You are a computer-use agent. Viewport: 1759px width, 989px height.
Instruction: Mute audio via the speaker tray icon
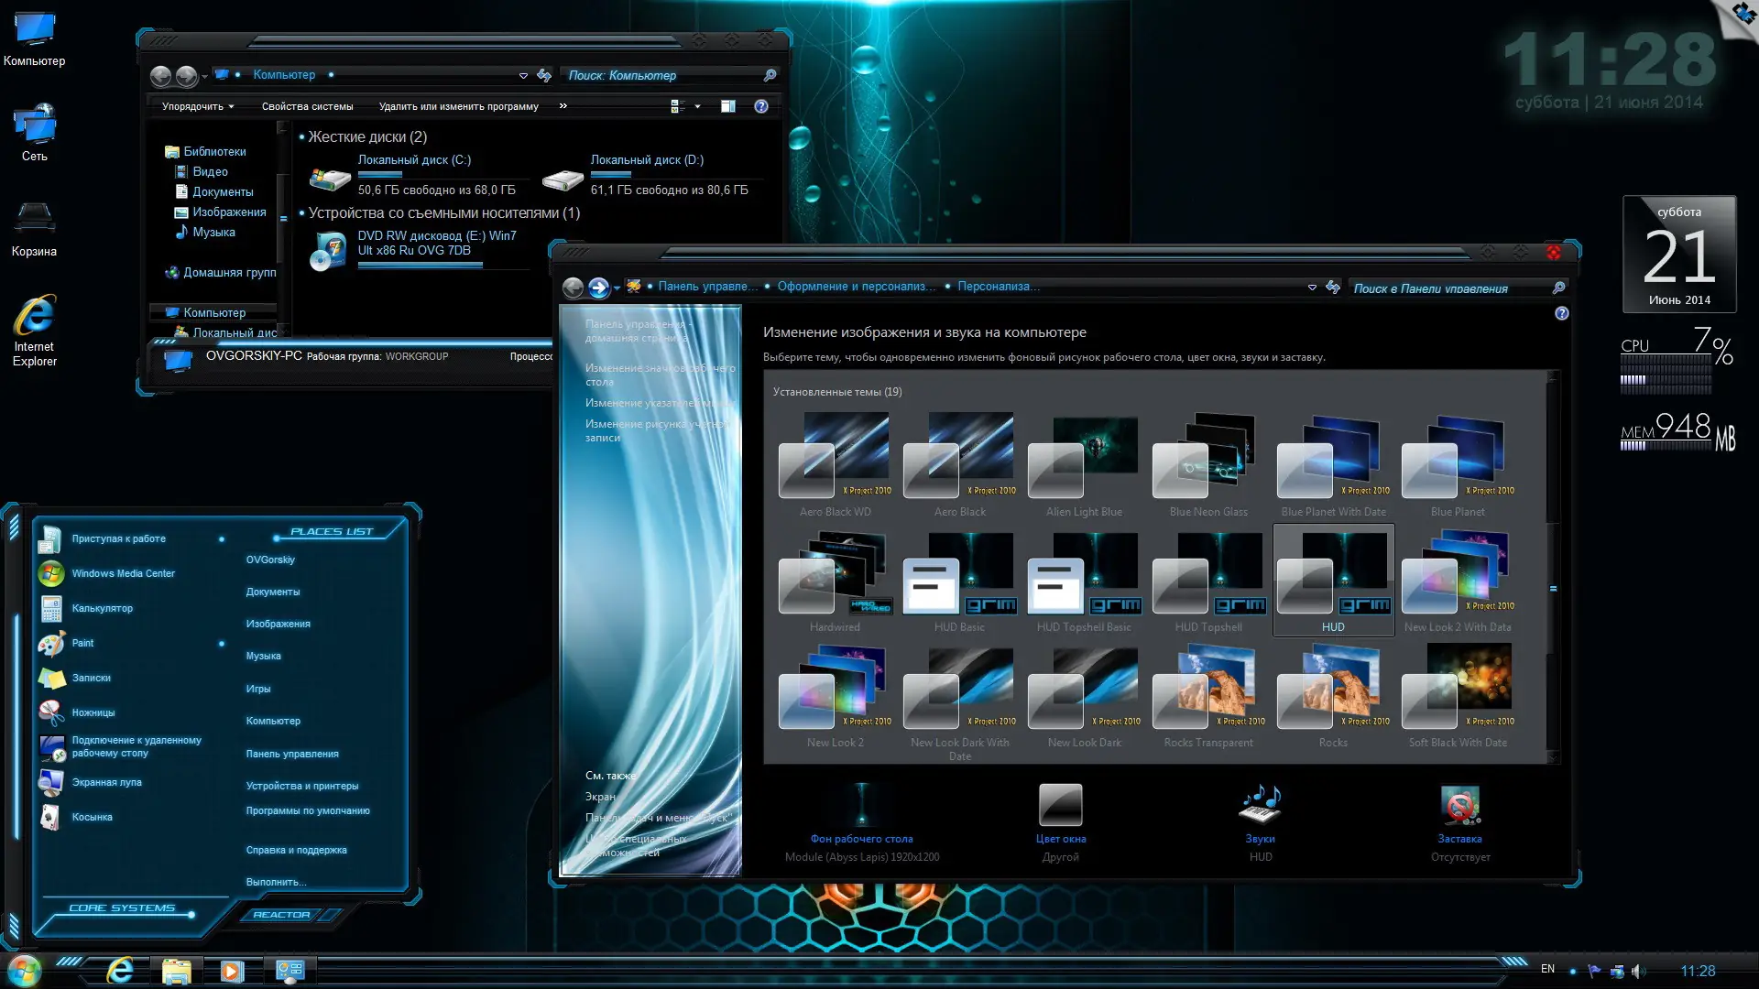coord(1639,970)
